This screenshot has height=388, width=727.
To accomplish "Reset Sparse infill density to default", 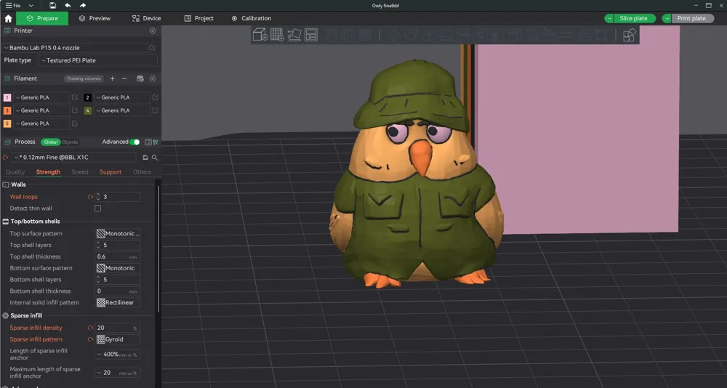I will pos(90,328).
